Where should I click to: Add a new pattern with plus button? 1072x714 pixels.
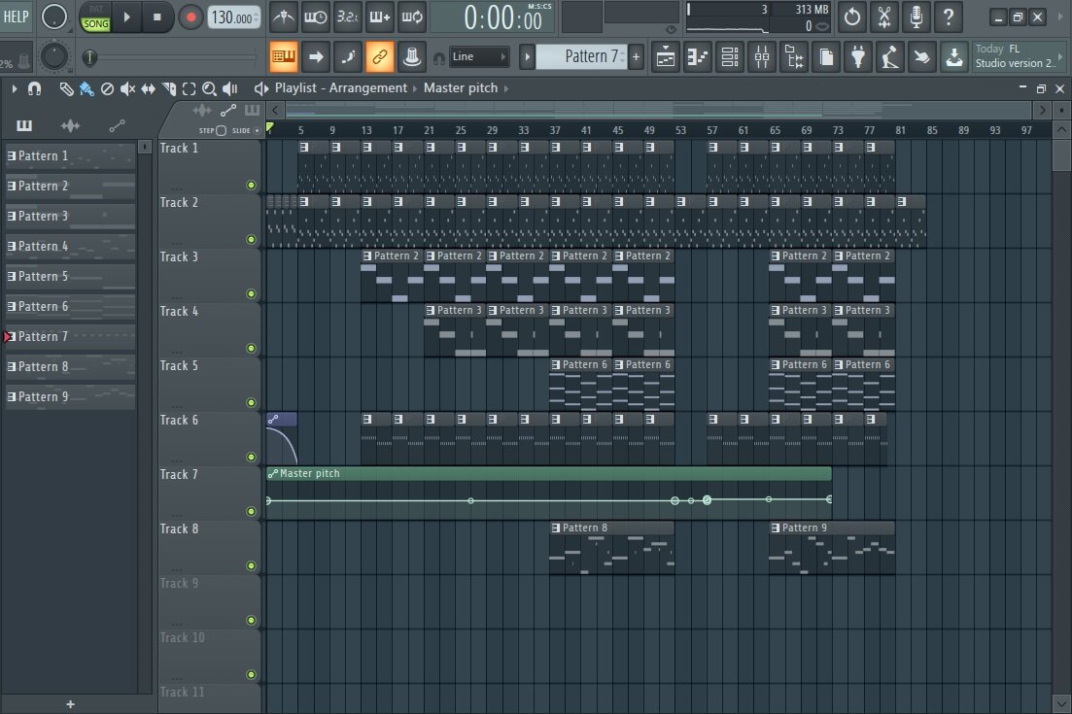pos(636,56)
